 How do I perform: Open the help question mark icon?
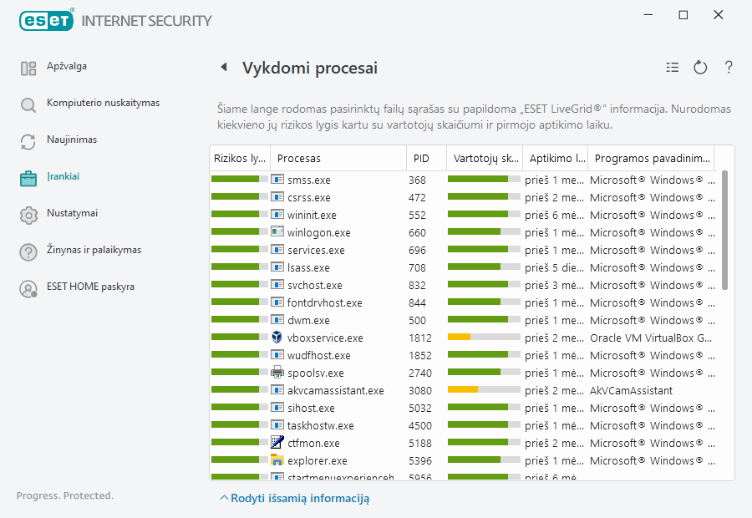point(729,68)
